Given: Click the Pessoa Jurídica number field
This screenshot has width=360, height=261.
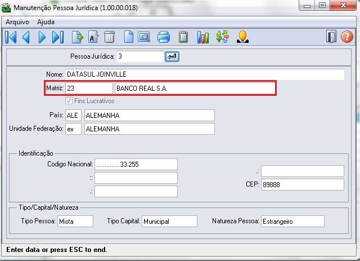Looking at the screenshot, I should (139, 56).
